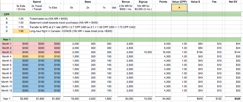
Task: Click the "1x Else" subheader cell
Action: [x=53, y=8]
